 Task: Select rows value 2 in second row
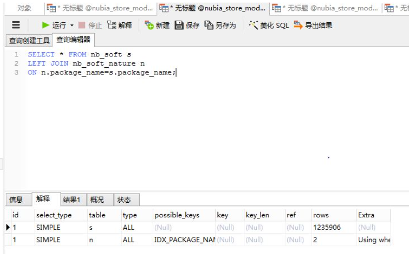pos(334,240)
